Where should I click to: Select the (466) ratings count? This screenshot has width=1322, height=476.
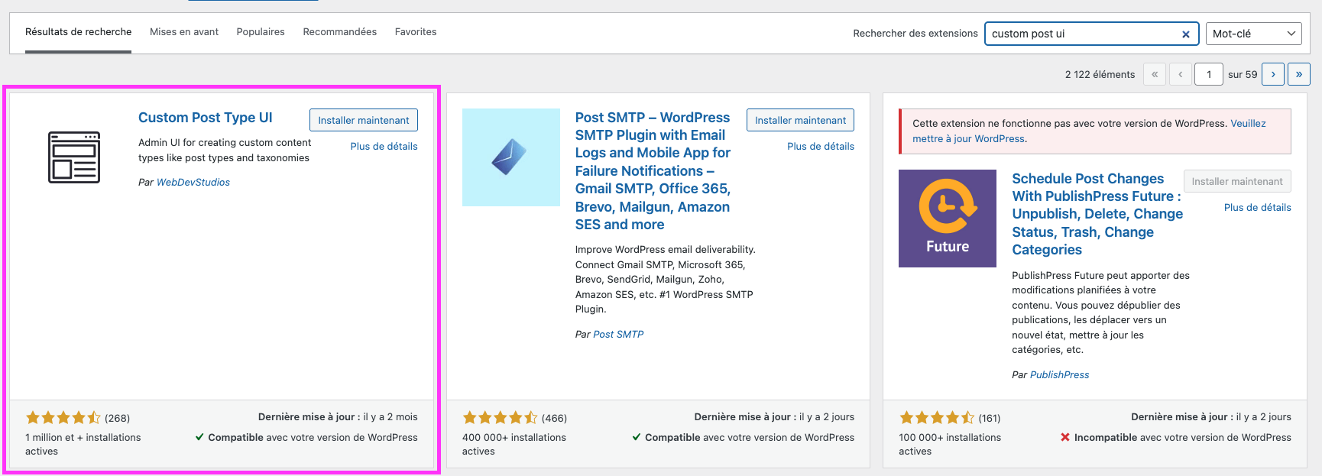tap(554, 418)
